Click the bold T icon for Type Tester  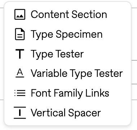click(20, 54)
